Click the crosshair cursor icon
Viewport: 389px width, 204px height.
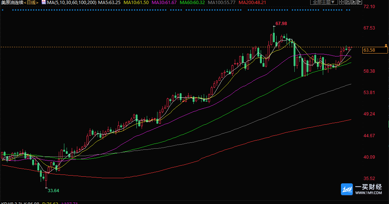342,2
